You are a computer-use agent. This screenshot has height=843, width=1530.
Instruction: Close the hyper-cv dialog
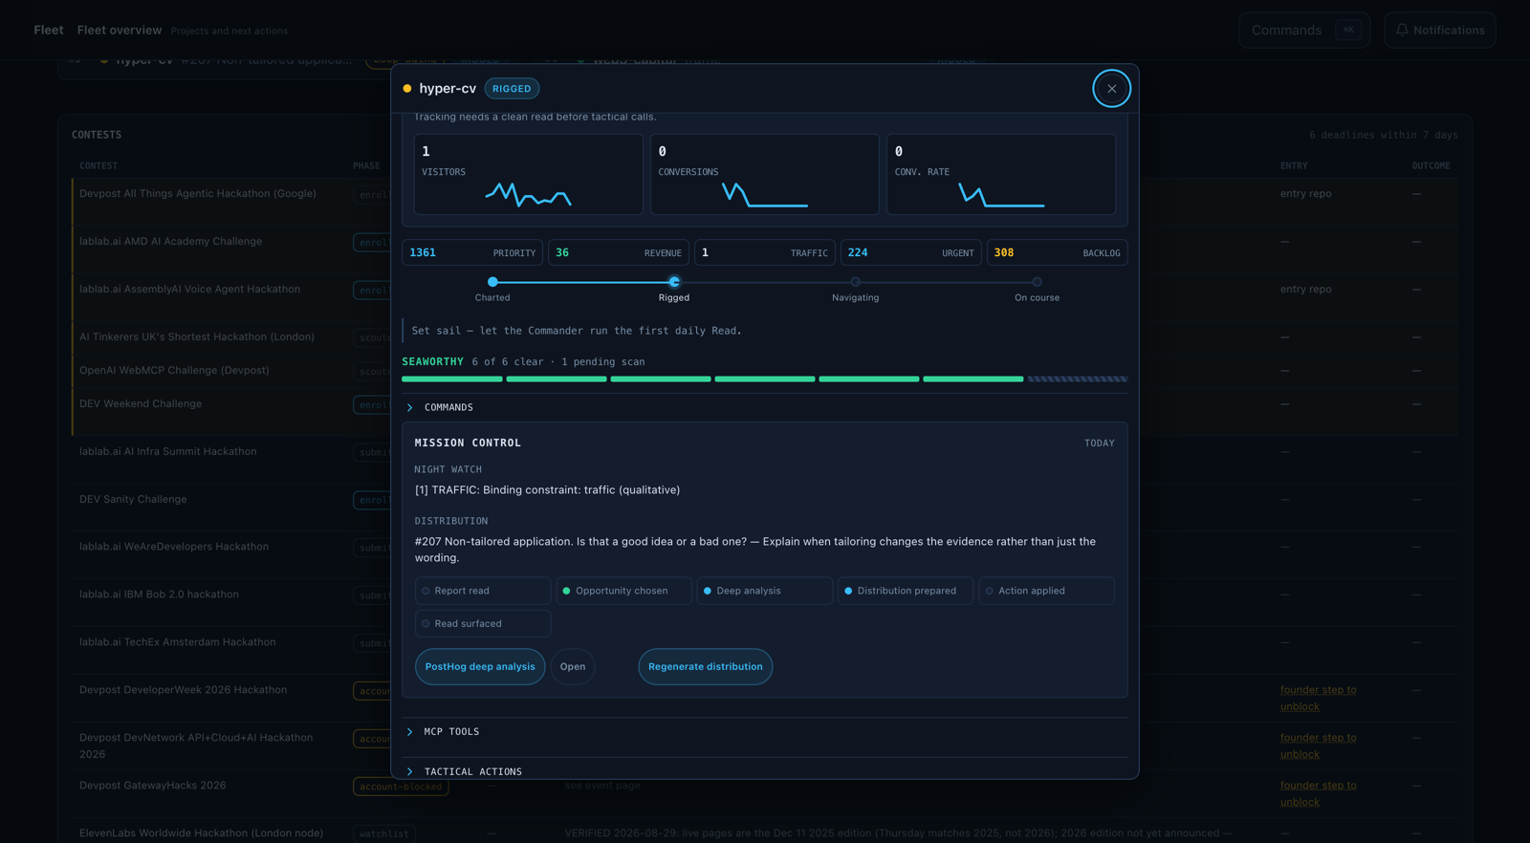[x=1111, y=89]
